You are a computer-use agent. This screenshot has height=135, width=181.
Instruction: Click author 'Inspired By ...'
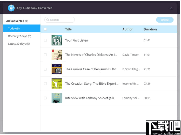click(131, 84)
